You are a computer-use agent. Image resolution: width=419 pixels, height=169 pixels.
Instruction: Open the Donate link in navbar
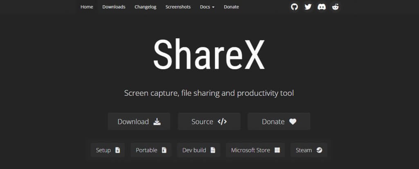coord(232,7)
